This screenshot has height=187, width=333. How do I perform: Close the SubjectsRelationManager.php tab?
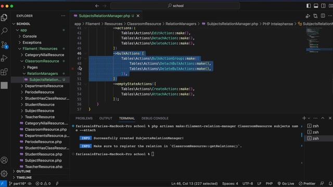click(138, 16)
